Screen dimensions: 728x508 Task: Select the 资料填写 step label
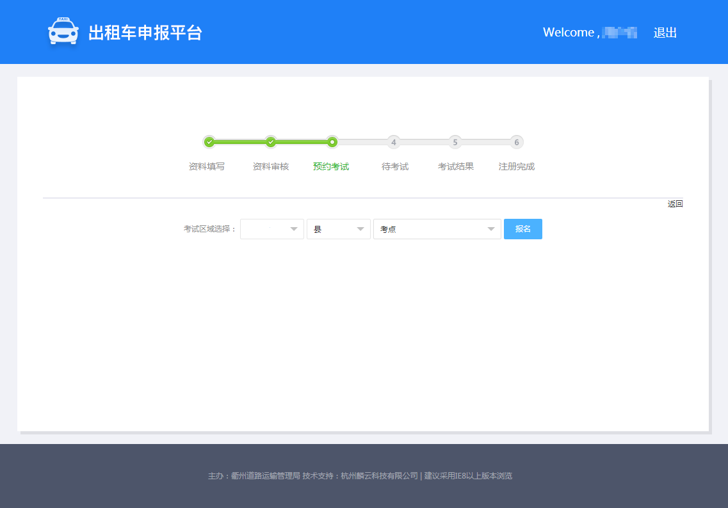point(207,166)
